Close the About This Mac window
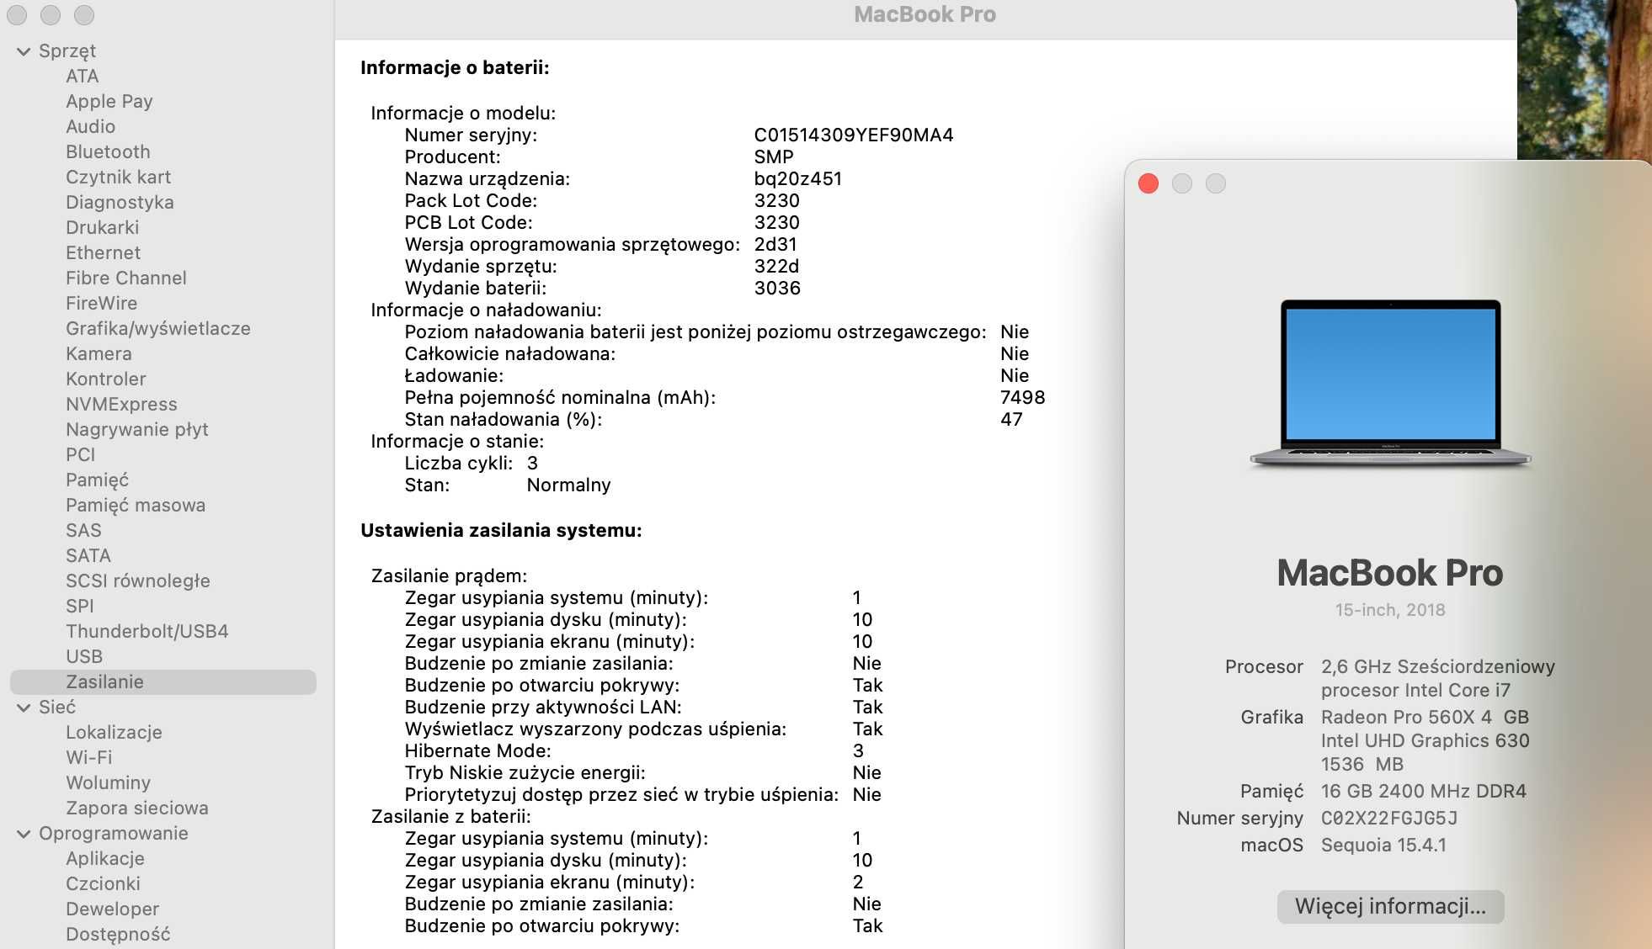This screenshot has height=949, width=1652. pyautogui.click(x=1148, y=183)
